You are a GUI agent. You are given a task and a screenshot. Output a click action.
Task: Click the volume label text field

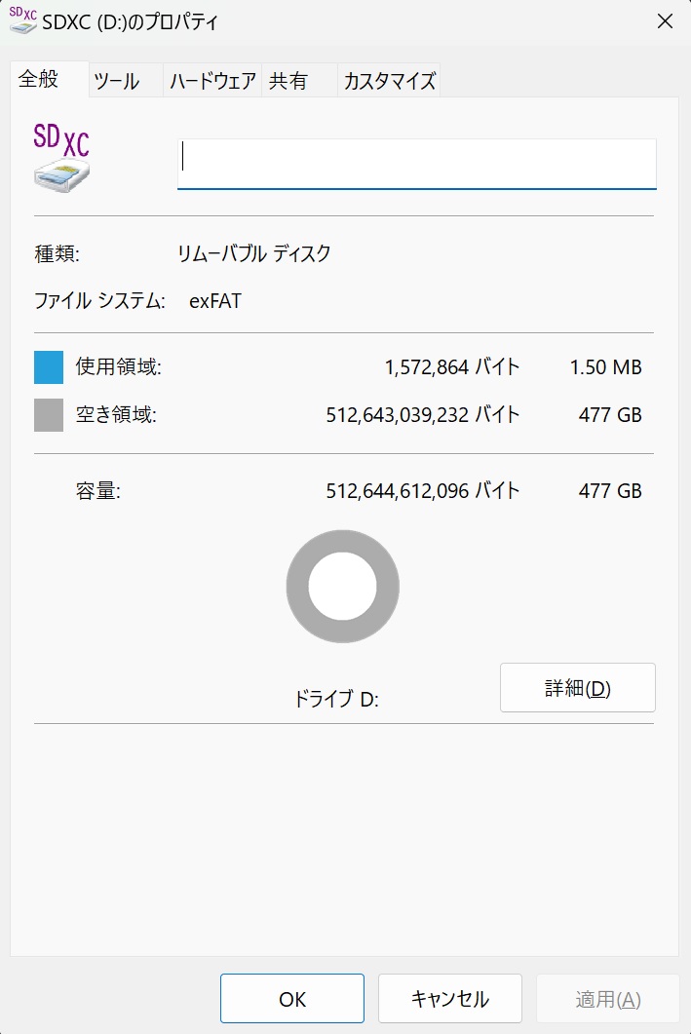tap(417, 164)
